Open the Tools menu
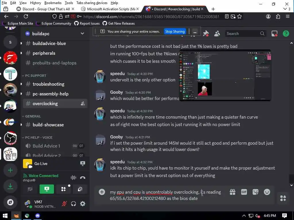 (69, 3)
